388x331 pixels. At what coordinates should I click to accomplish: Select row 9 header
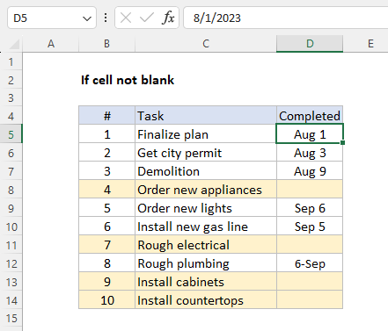(x=11, y=208)
